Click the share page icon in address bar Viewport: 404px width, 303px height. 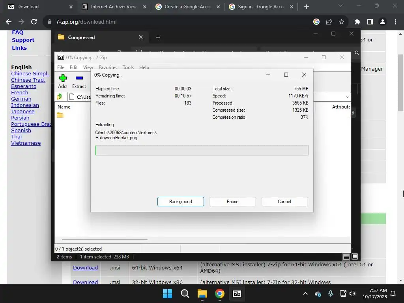pyautogui.click(x=329, y=22)
